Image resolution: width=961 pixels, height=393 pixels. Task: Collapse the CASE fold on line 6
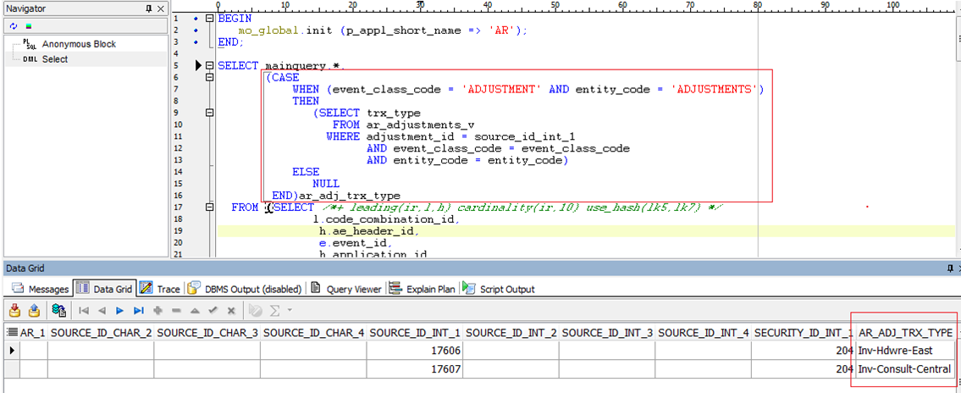pos(209,78)
